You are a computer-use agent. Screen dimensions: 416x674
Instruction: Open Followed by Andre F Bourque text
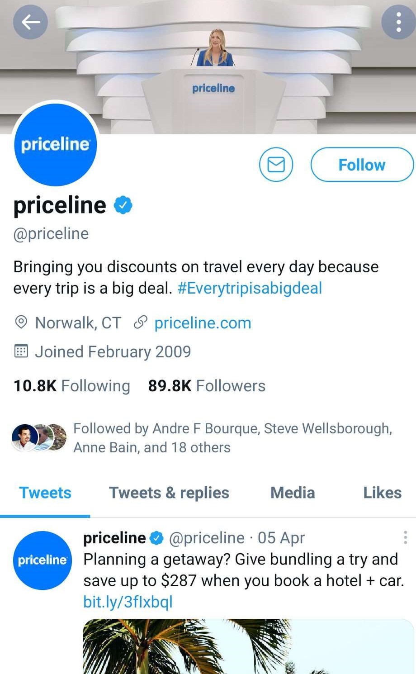pyautogui.click(x=232, y=437)
